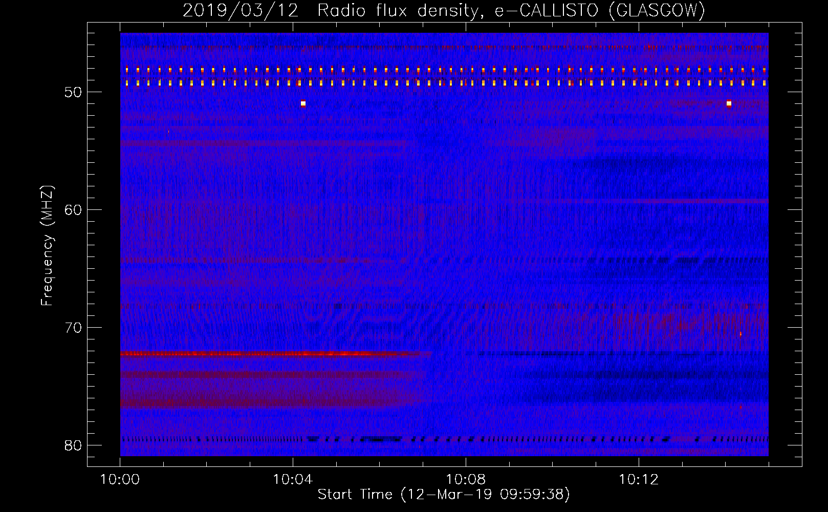This screenshot has height=512, width=828.
Task: Click the 10:04 time tick label
Action: (x=293, y=480)
